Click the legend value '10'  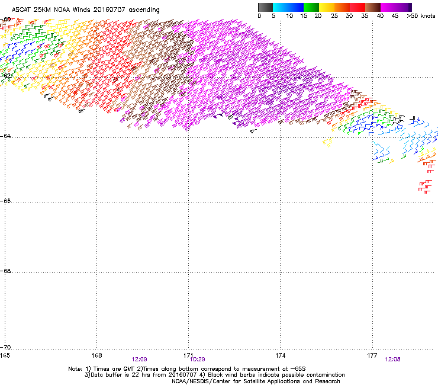pyautogui.click(x=289, y=16)
